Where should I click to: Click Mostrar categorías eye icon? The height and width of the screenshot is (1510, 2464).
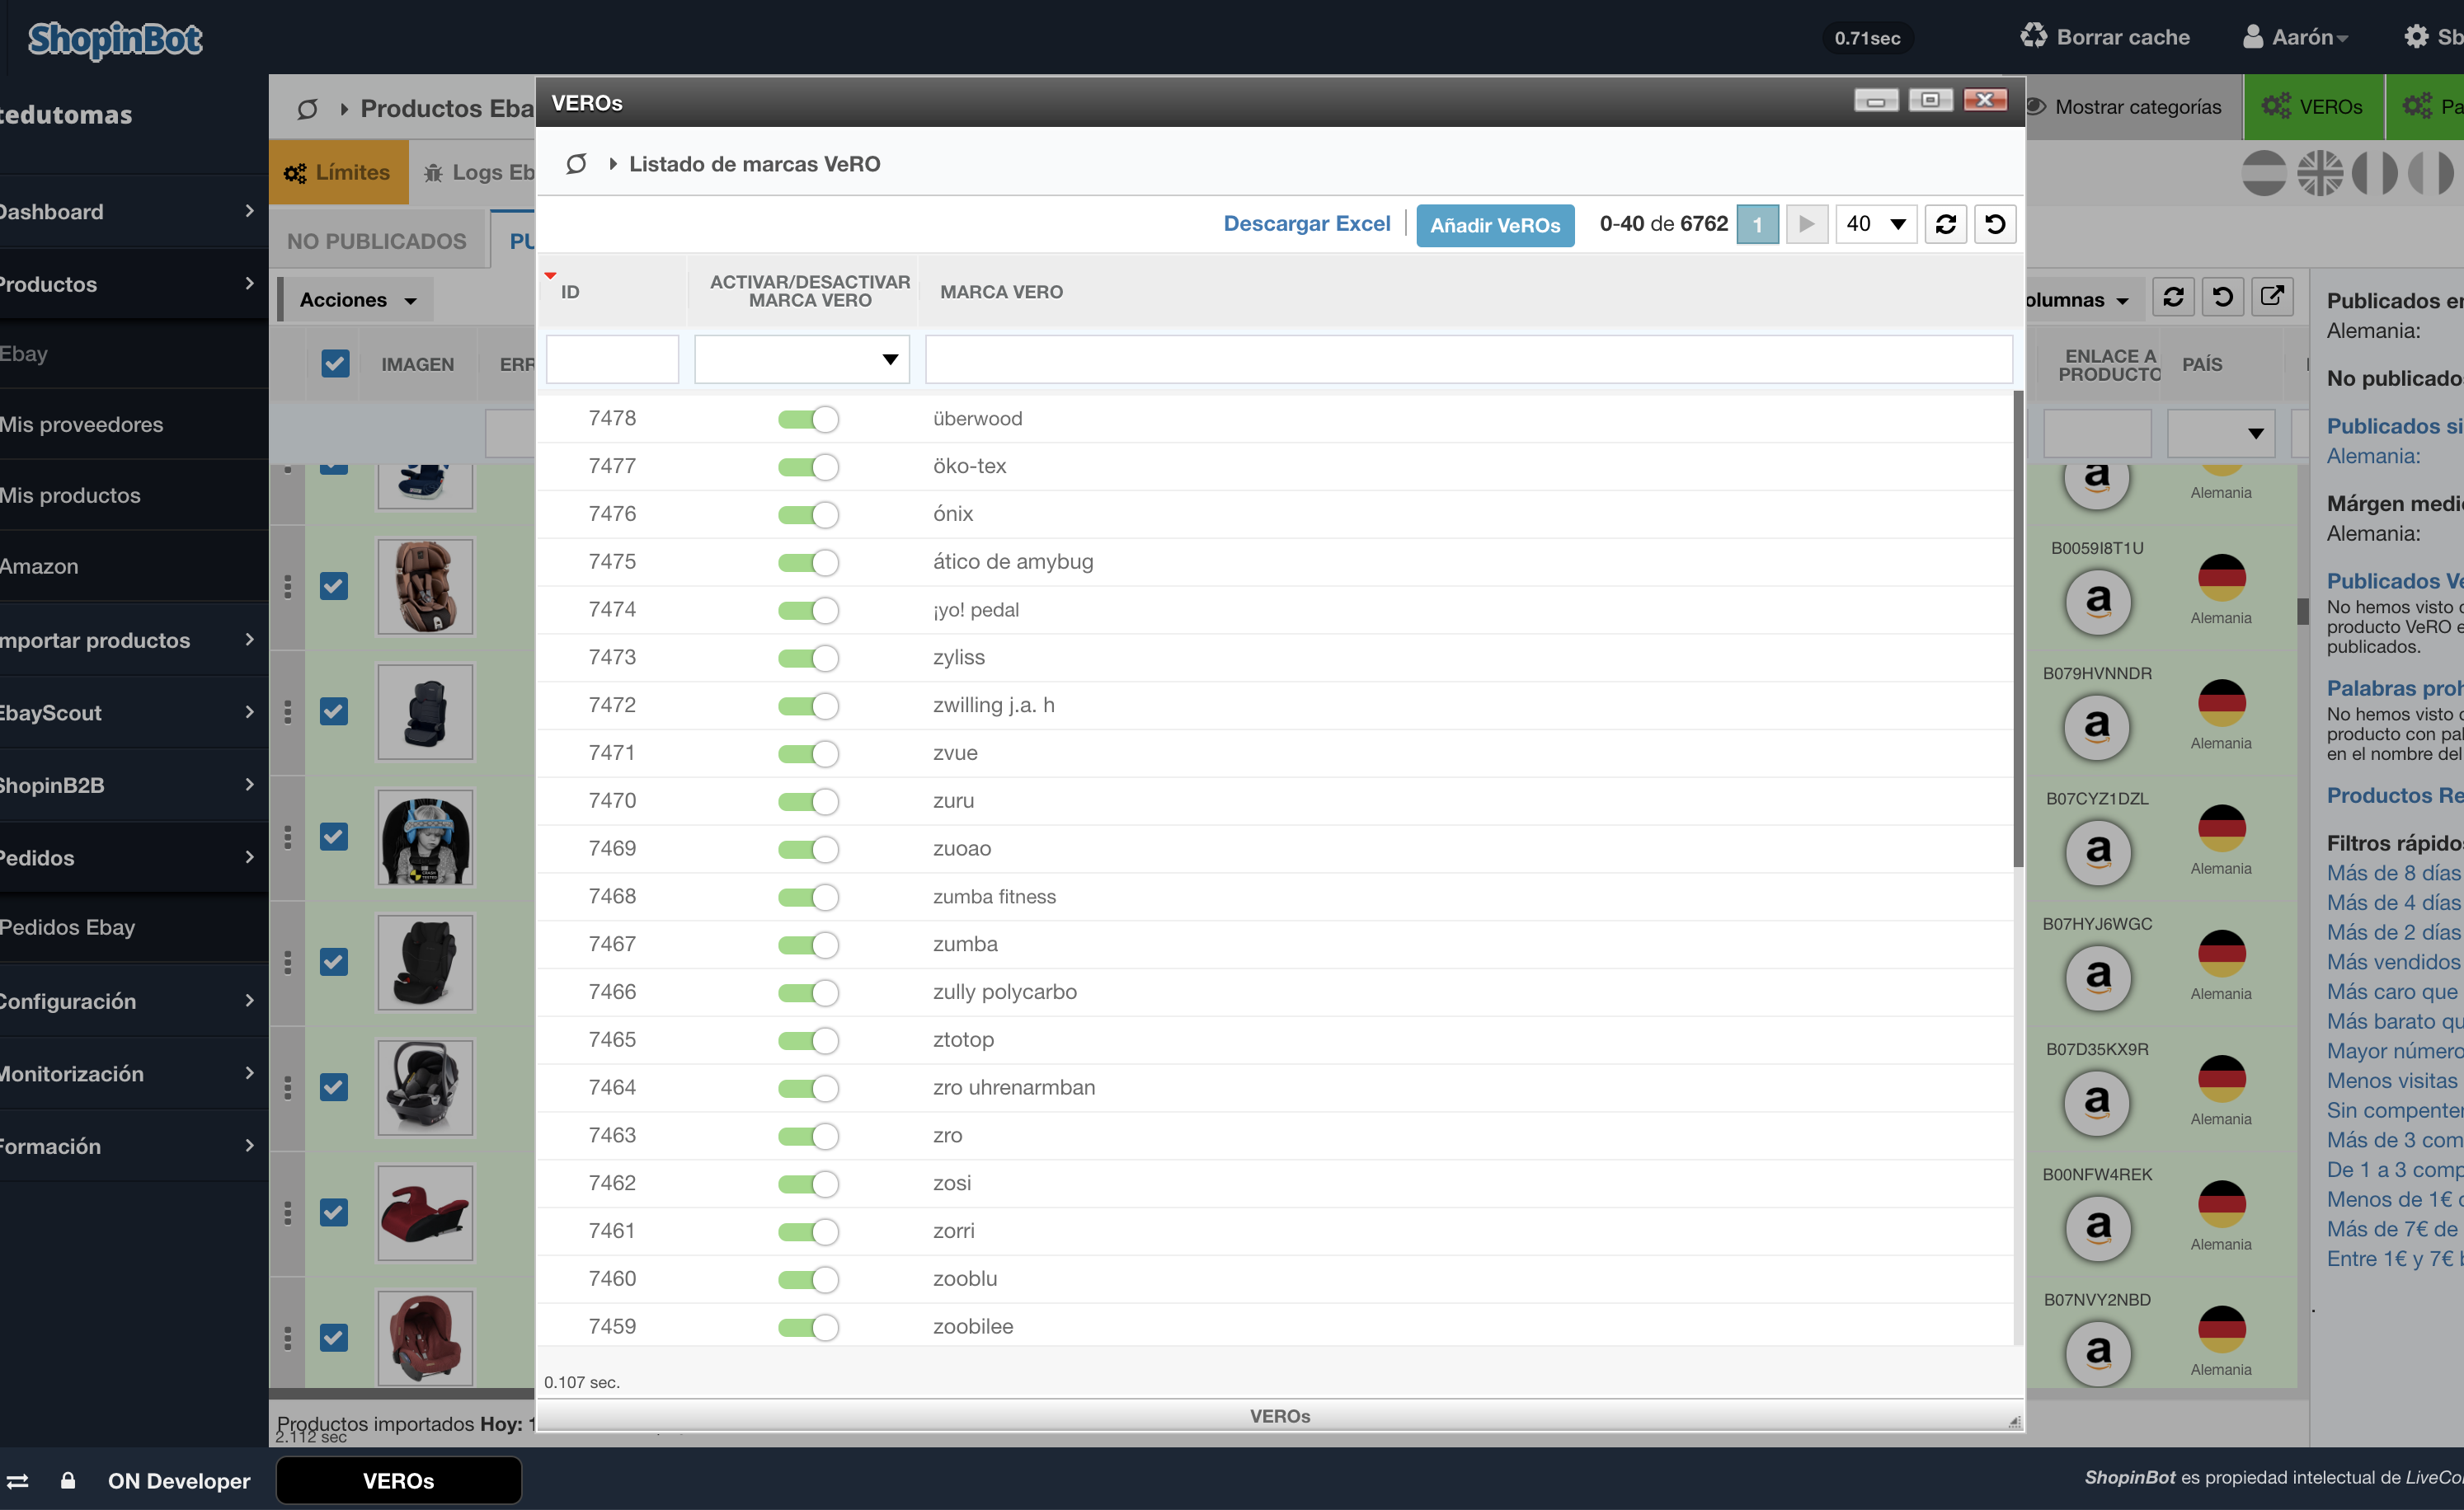tap(2036, 107)
